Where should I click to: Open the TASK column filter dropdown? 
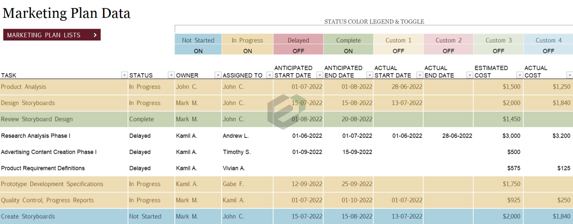(125, 75)
